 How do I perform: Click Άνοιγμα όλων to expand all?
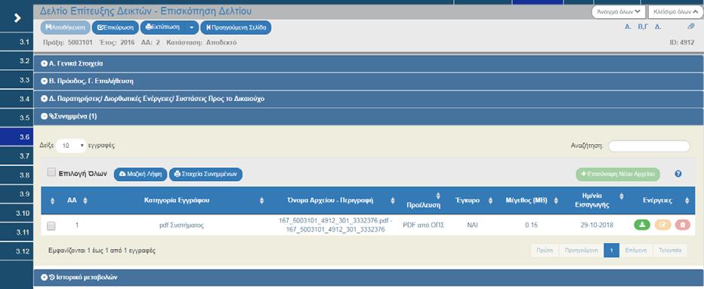[618, 11]
